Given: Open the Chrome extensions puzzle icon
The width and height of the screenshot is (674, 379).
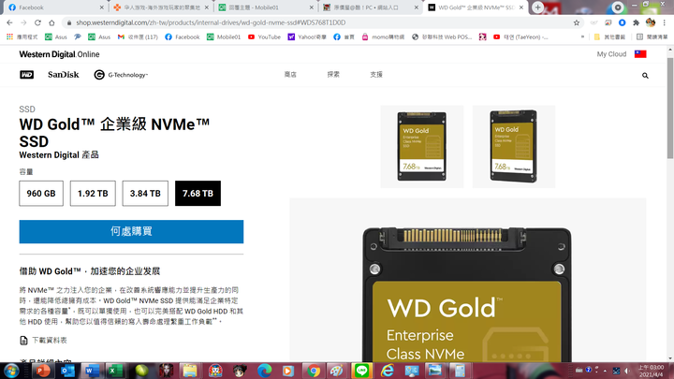Looking at the screenshot, I should pos(637,22).
